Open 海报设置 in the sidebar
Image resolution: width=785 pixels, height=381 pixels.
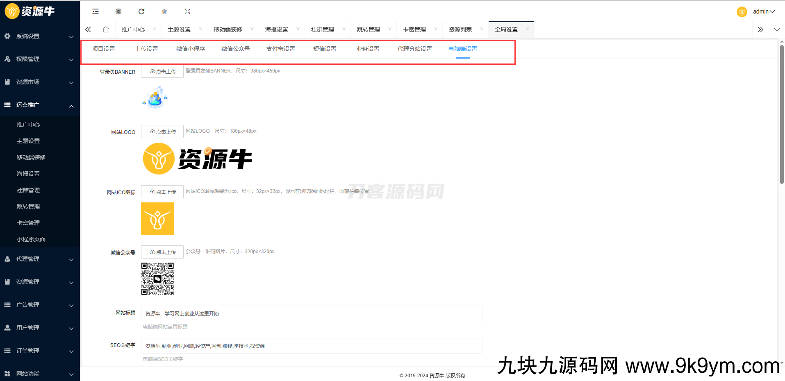click(x=28, y=174)
